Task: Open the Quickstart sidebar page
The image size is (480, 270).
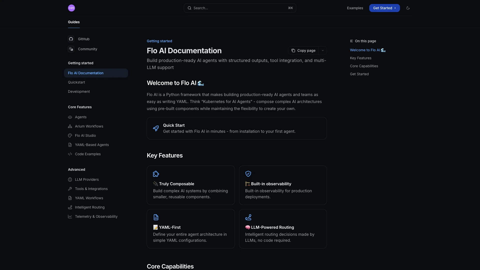Action: pos(76,82)
